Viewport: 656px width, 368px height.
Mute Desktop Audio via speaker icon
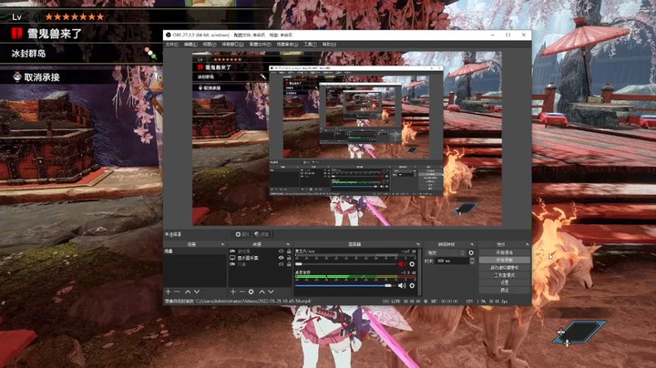tap(402, 286)
